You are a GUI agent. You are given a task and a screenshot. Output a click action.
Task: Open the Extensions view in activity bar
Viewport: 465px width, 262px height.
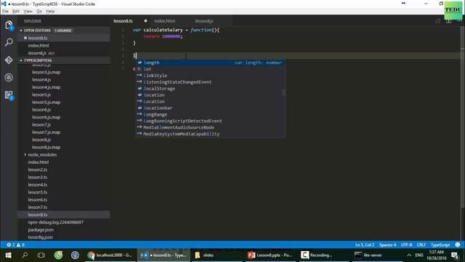click(x=9, y=95)
